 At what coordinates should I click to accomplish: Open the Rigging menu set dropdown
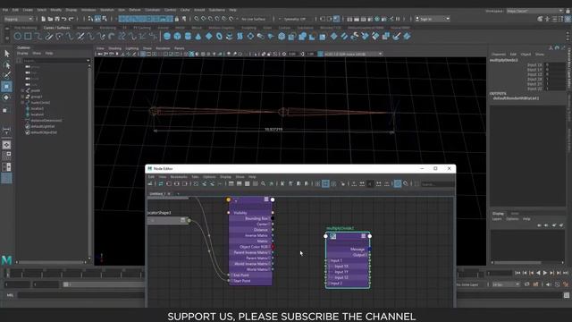(x=18, y=19)
